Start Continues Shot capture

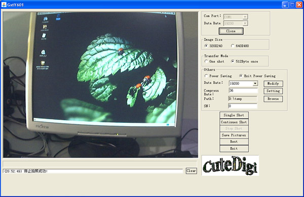coord(234,122)
